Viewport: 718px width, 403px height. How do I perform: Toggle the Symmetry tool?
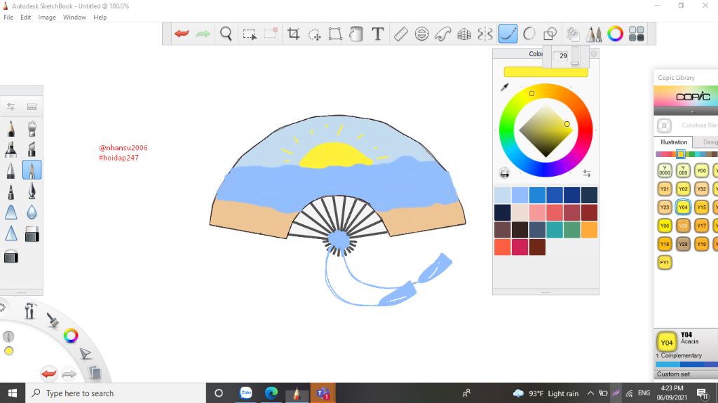[x=485, y=34]
